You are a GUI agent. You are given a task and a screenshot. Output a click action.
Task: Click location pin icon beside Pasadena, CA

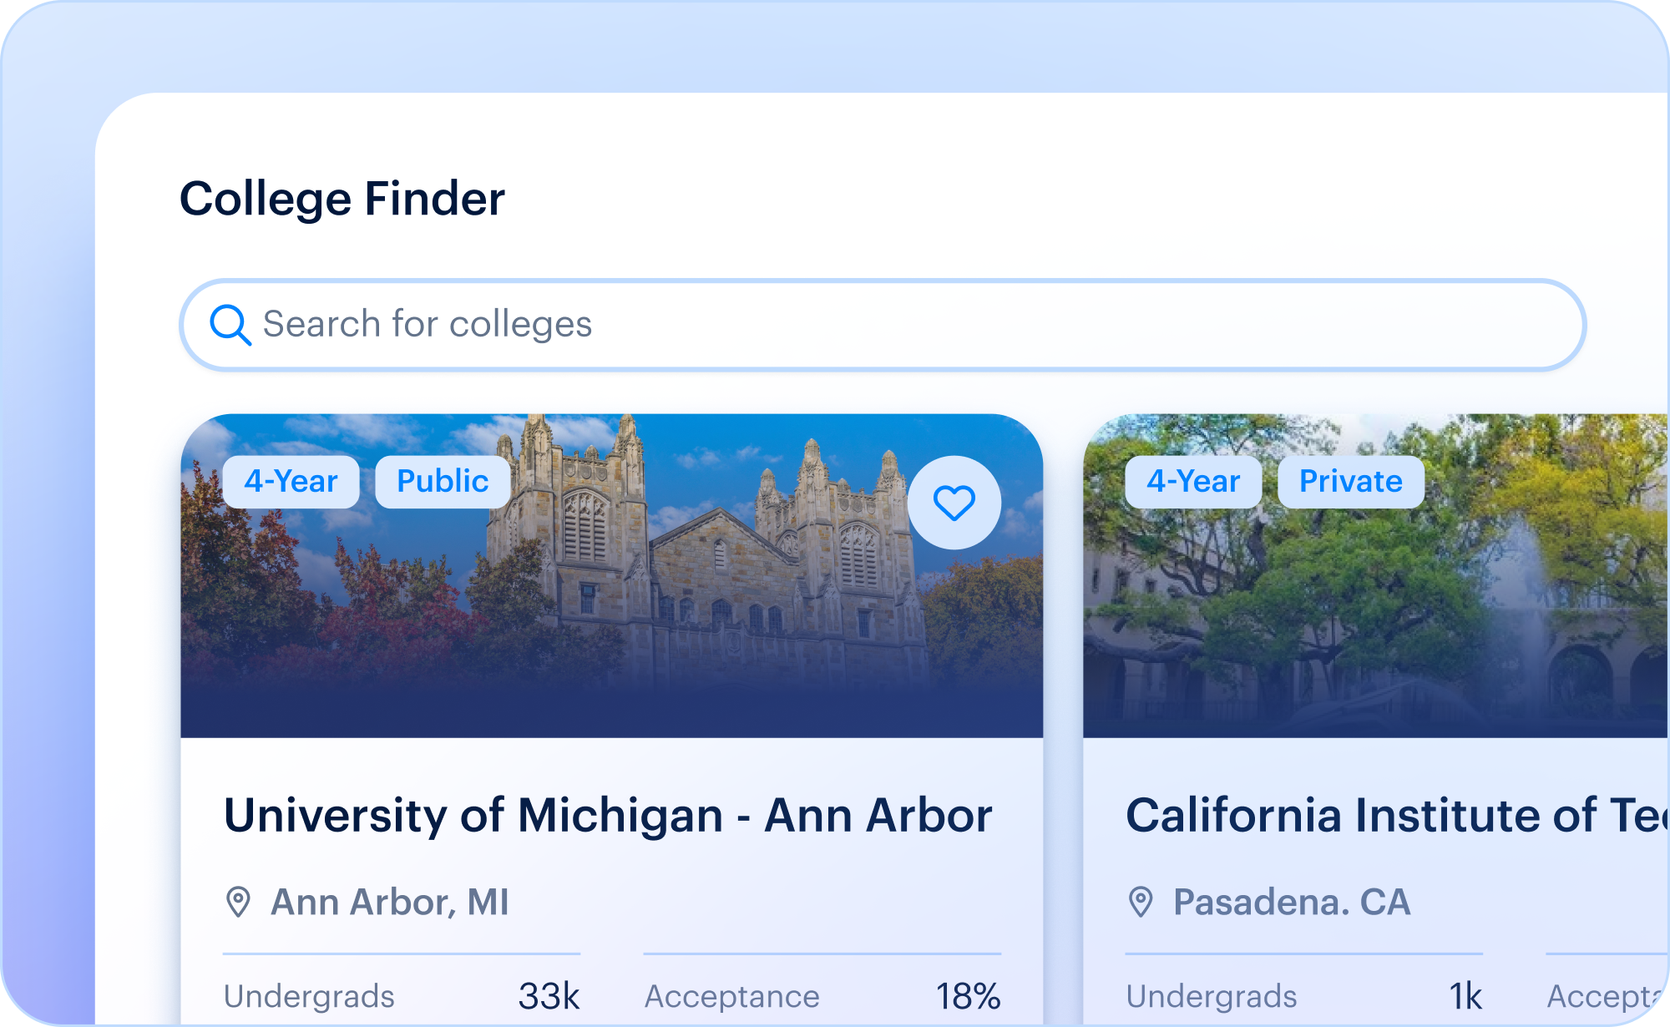1141,903
